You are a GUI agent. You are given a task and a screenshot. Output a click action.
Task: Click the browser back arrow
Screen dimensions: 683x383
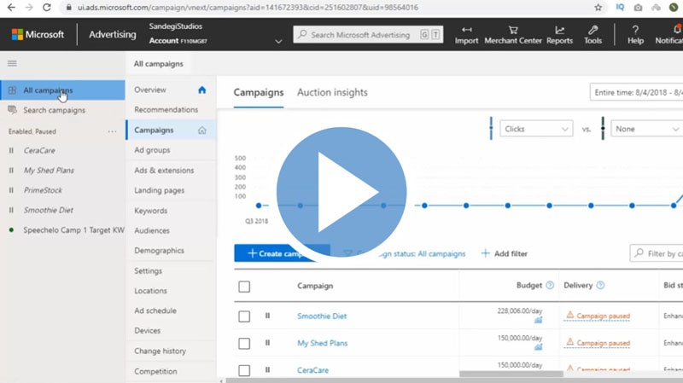[x=11, y=8]
